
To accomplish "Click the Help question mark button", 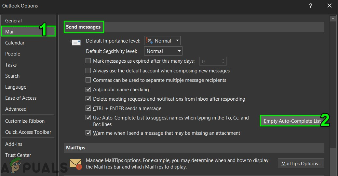I will 311,6.
